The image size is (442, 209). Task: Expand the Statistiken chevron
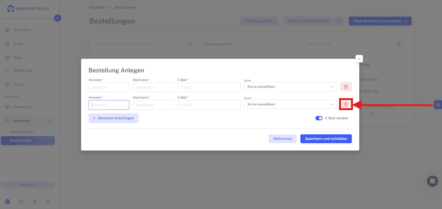[x=49, y=30]
